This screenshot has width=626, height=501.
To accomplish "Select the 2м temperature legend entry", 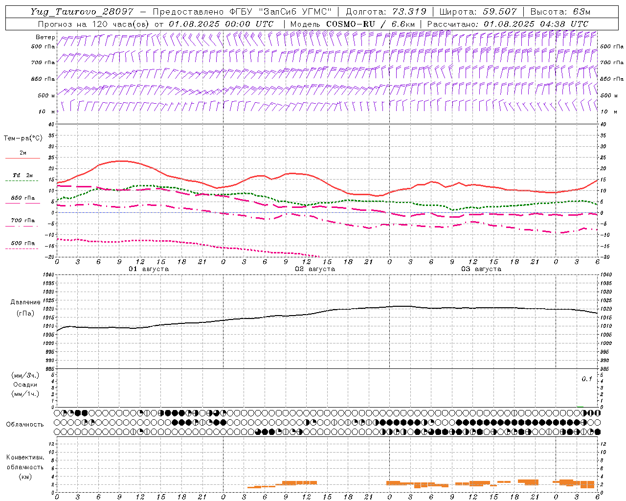I will (23, 153).
